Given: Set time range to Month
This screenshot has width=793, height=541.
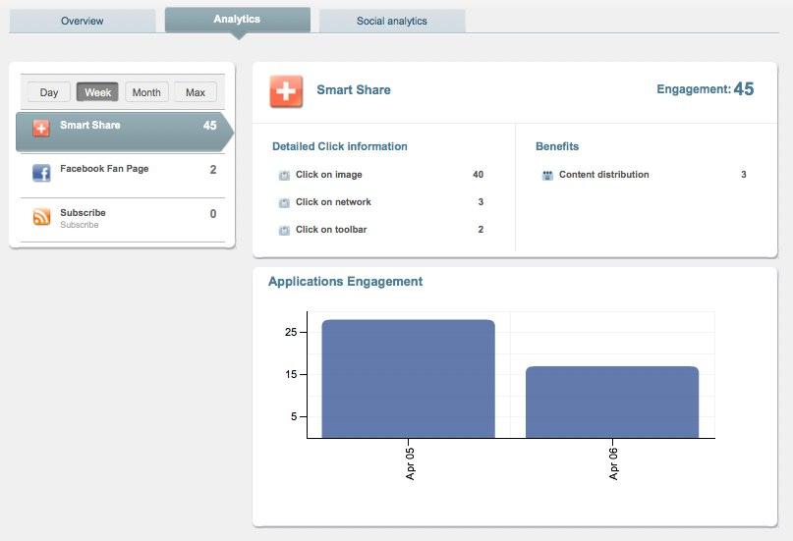Looking at the screenshot, I should pyautogui.click(x=146, y=92).
